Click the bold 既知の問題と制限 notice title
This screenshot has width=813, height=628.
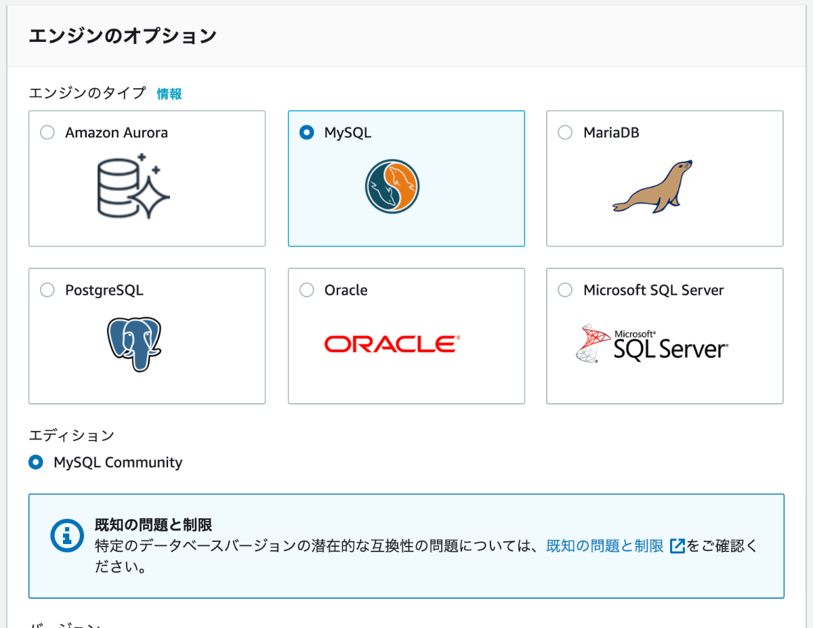coord(154,524)
